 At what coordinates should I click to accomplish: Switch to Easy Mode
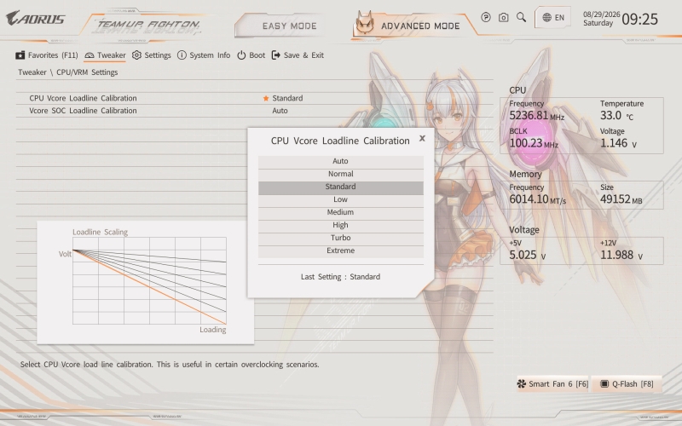(x=289, y=26)
